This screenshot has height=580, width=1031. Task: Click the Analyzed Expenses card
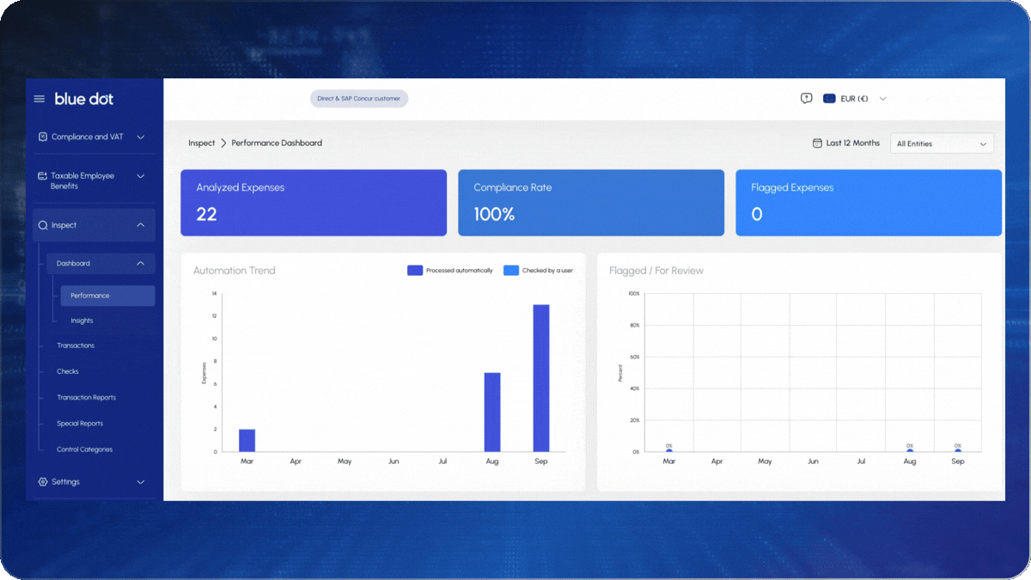tap(314, 203)
